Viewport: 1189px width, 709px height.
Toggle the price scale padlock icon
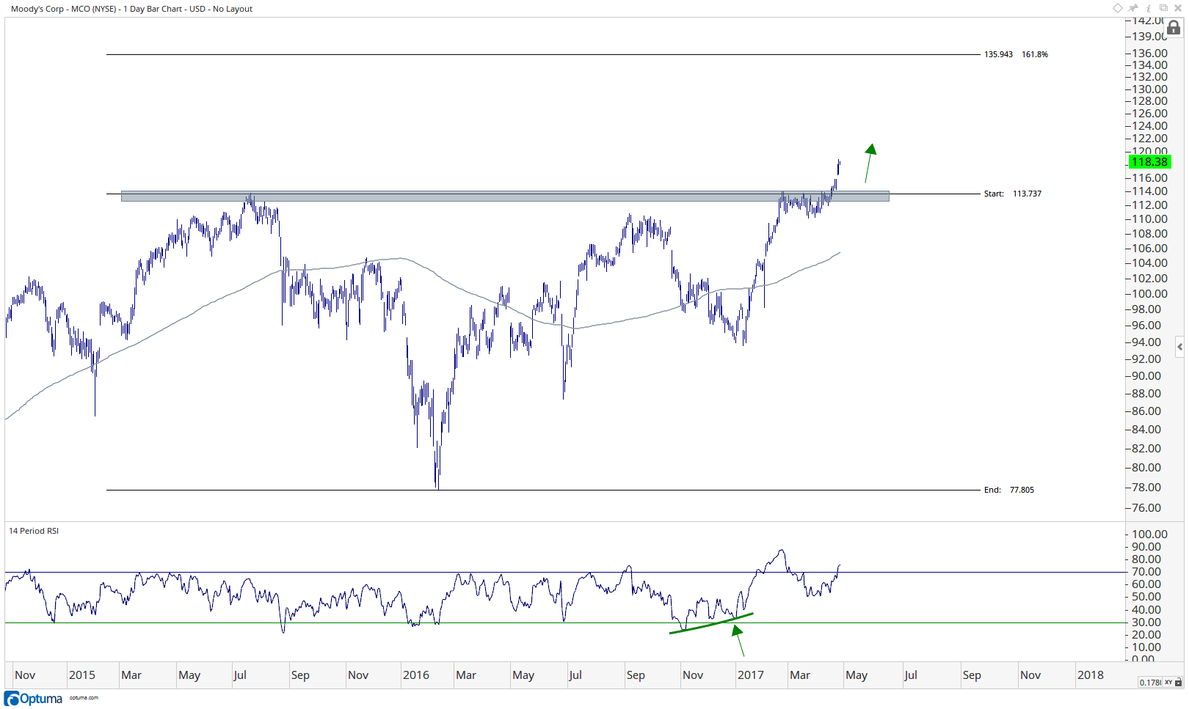[x=1174, y=28]
